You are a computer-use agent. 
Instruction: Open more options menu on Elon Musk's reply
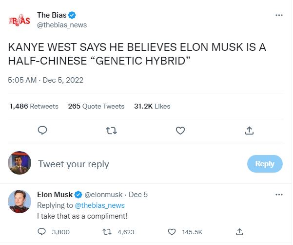(x=279, y=195)
